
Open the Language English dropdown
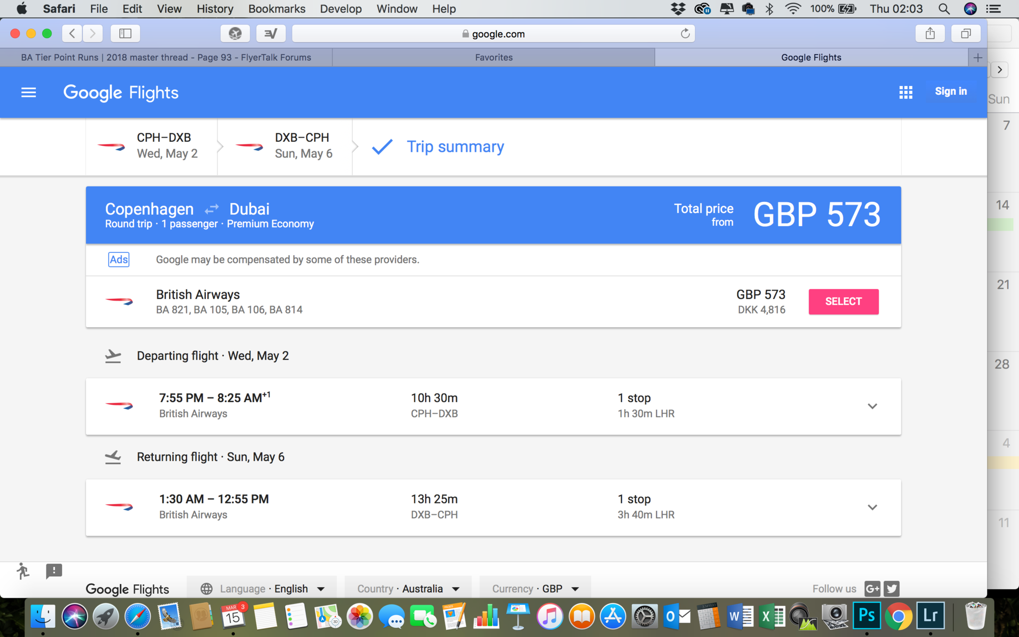[x=262, y=589]
